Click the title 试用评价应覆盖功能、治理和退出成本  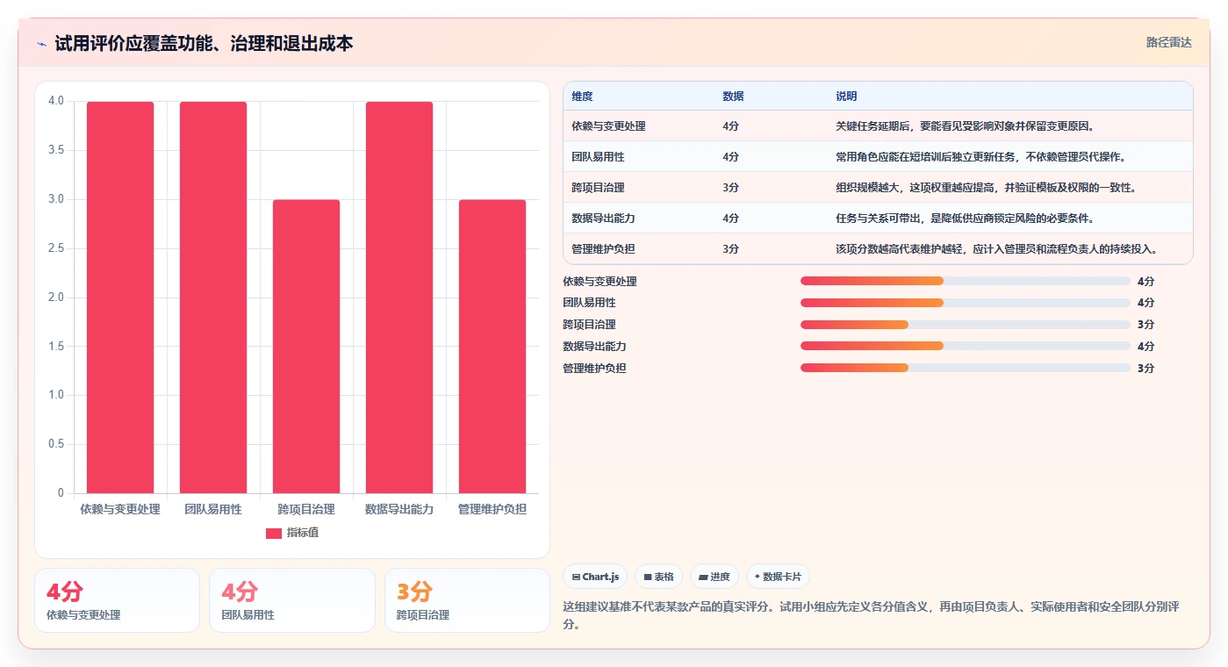click(x=204, y=44)
